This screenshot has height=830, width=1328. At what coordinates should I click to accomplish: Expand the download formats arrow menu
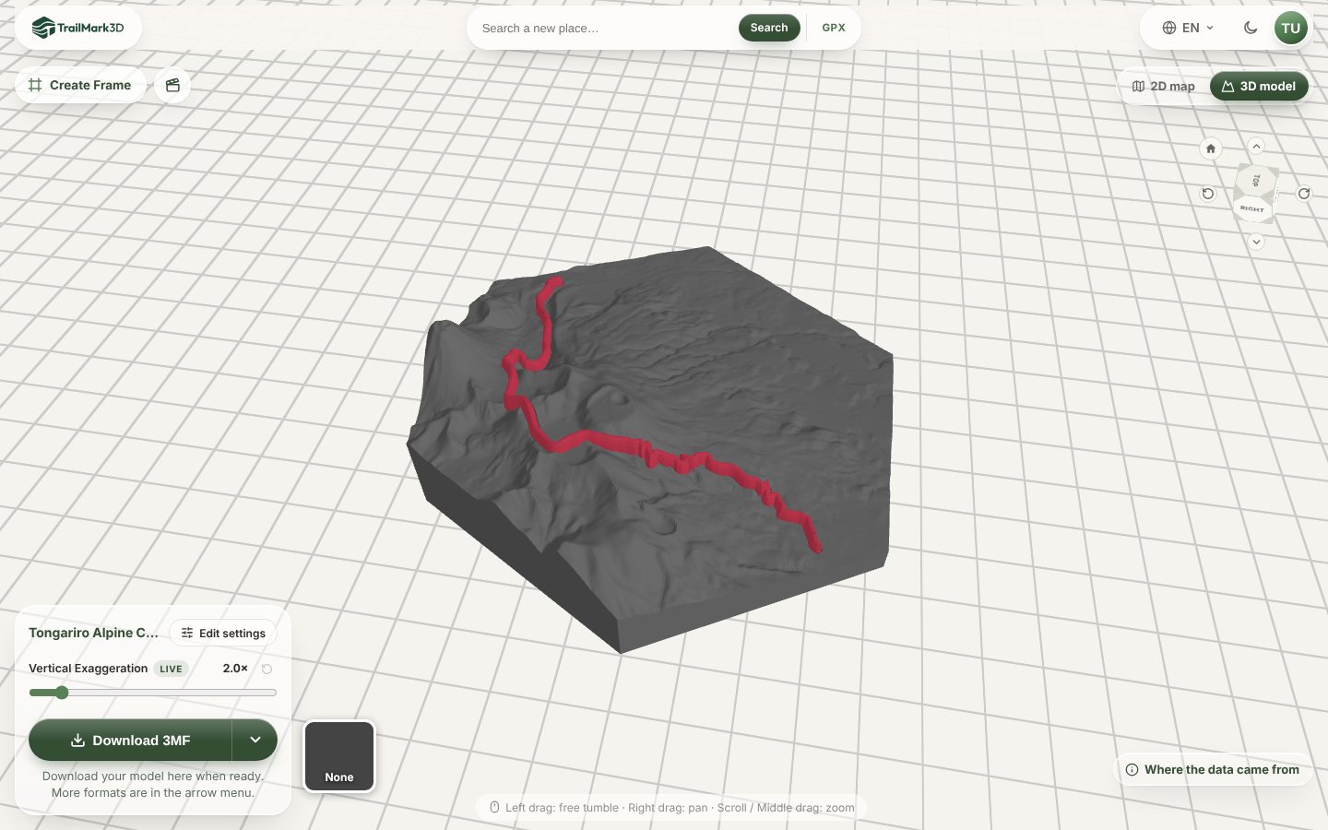[x=255, y=740]
